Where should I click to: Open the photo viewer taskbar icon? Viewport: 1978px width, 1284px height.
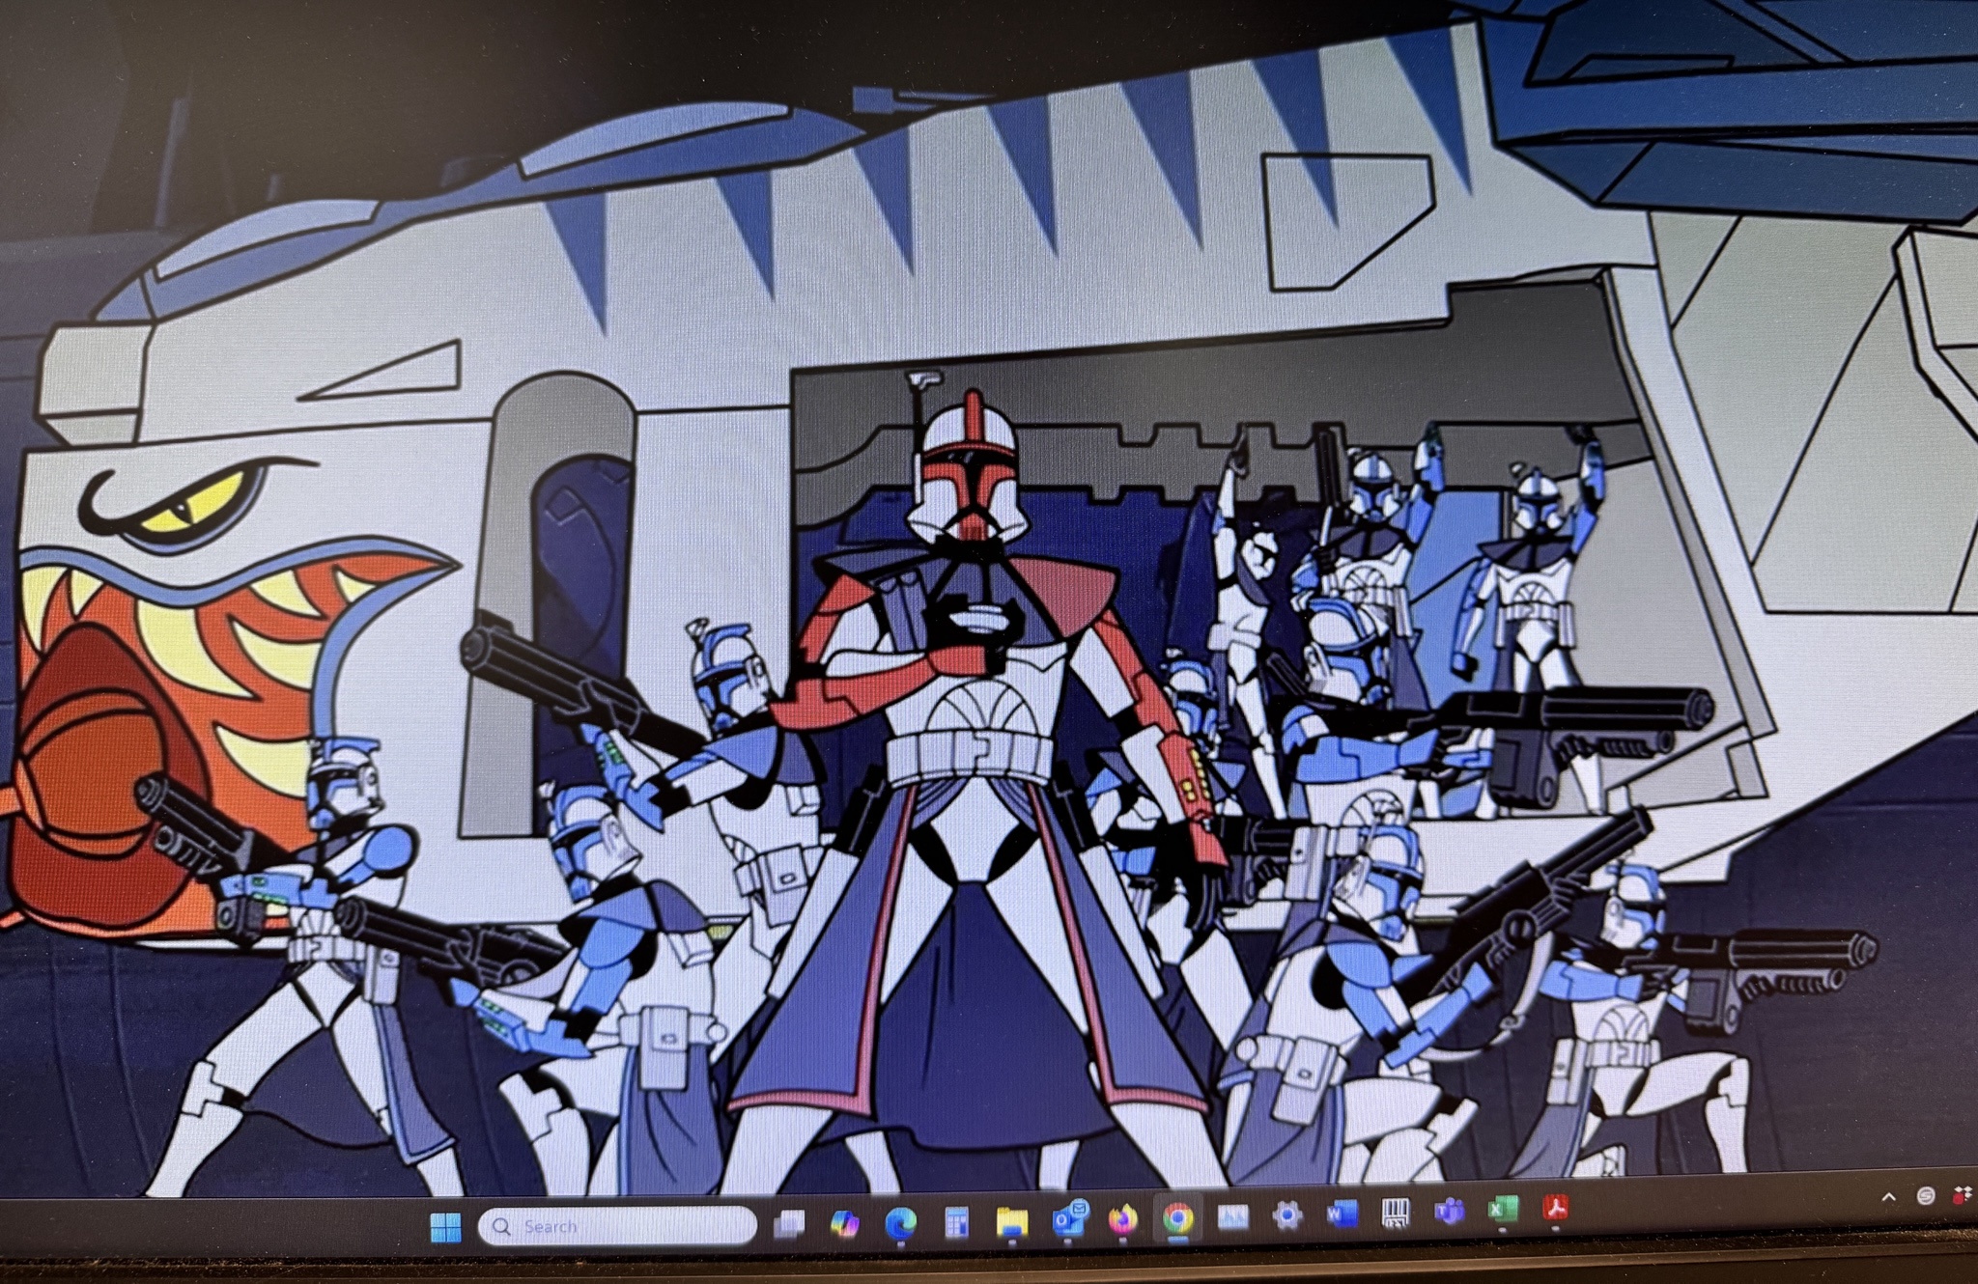pyautogui.click(x=1232, y=1217)
